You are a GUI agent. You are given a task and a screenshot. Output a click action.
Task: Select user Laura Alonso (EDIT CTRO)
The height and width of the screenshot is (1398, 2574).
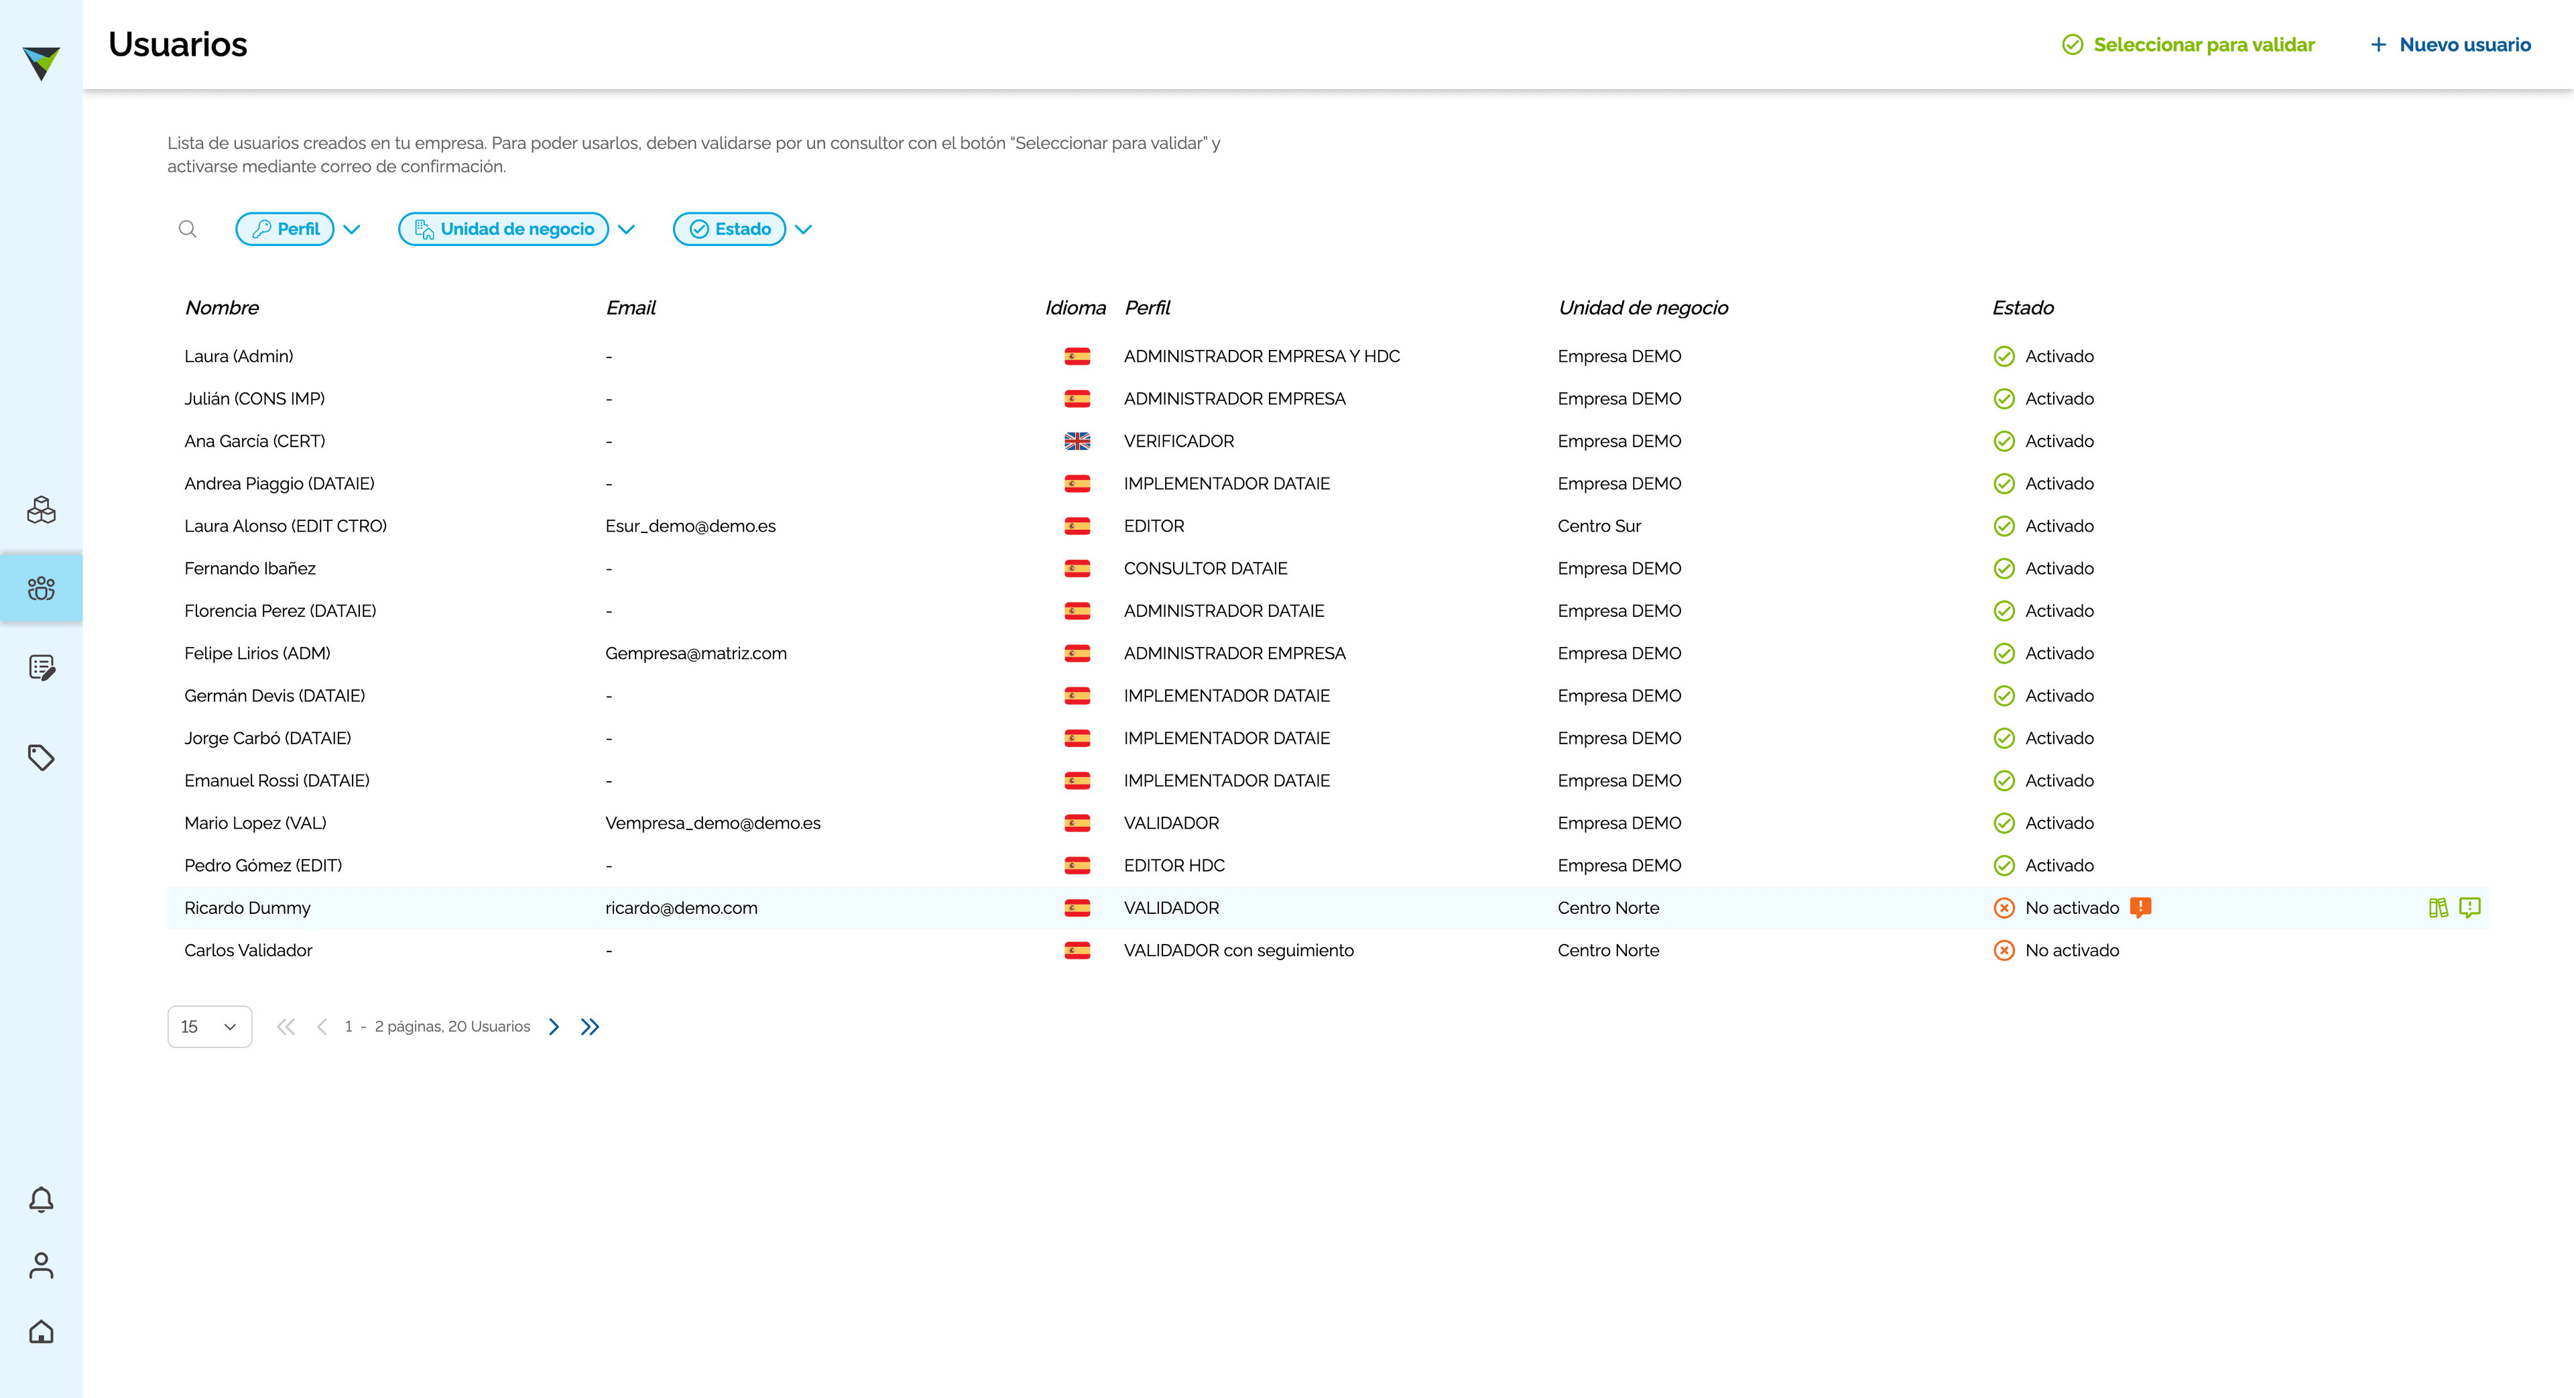coord(285,526)
